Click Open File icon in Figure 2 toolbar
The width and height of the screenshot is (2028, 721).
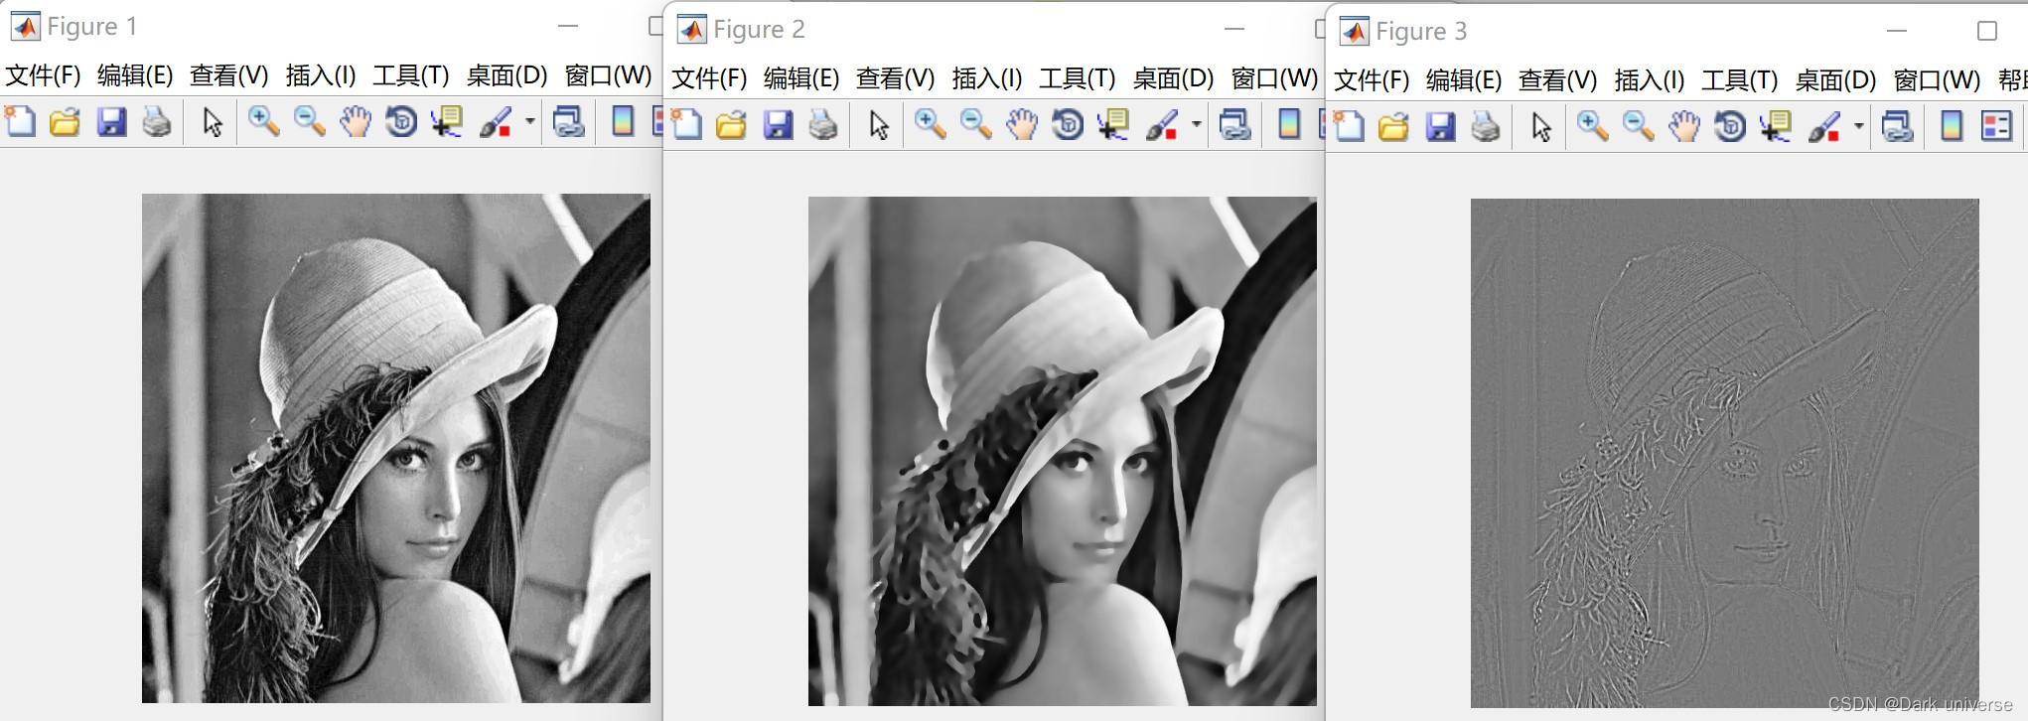(x=732, y=125)
